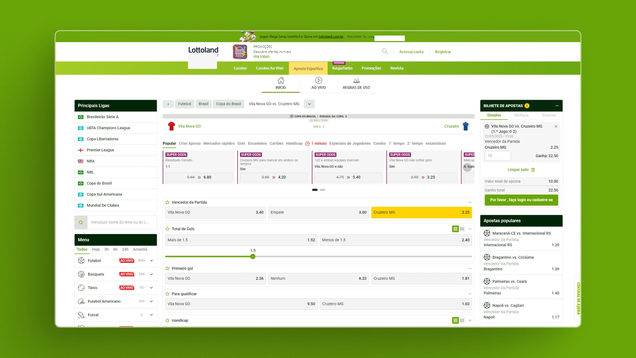This screenshot has width=636, height=358.
Task: Select Mais de 1.5 at 1.52
Action: coord(241,240)
